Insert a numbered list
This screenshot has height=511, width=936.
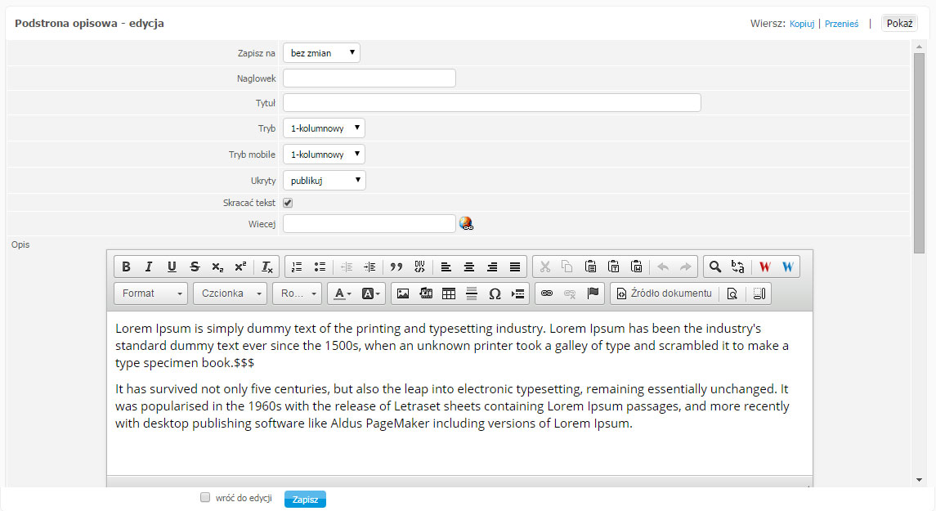tap(297, 267)
